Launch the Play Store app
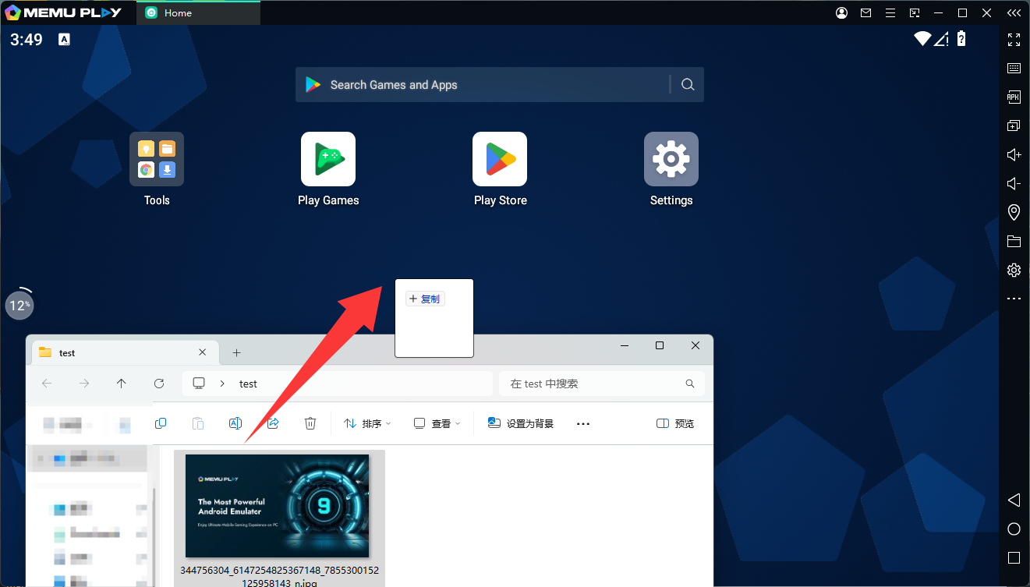This screenshot has height=587, width=1030. click(x=500, y=159)
